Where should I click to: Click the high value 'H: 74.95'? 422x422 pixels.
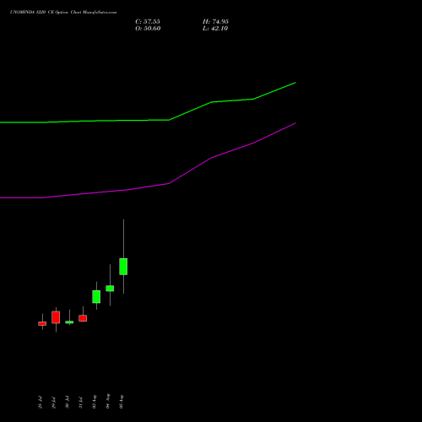(x=215, y=22)
